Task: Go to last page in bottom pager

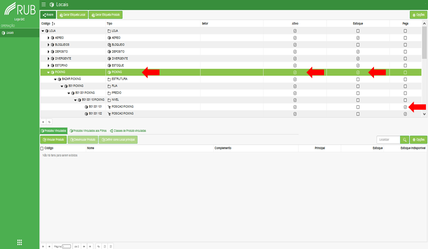Action: coord(90,246)
